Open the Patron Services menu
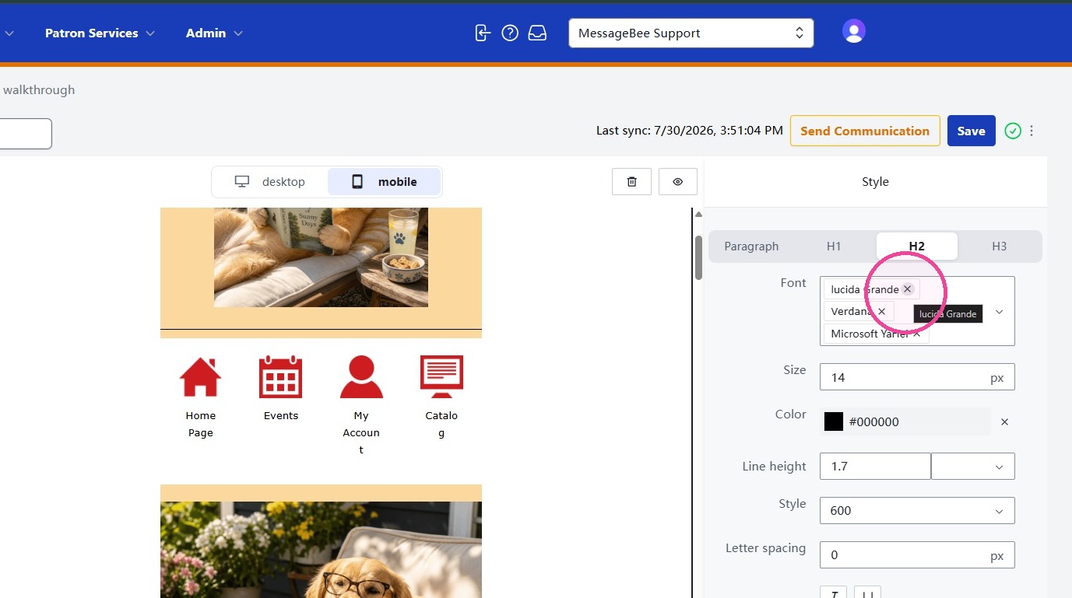 click(x=100, y=33)
